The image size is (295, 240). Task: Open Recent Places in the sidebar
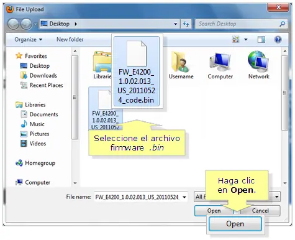click(x=46, y=85)
